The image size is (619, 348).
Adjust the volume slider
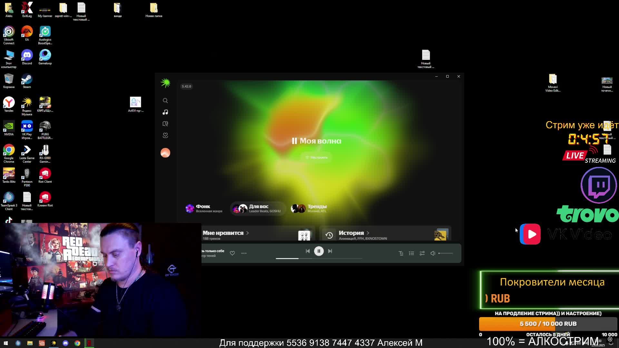tap(446, 253)
